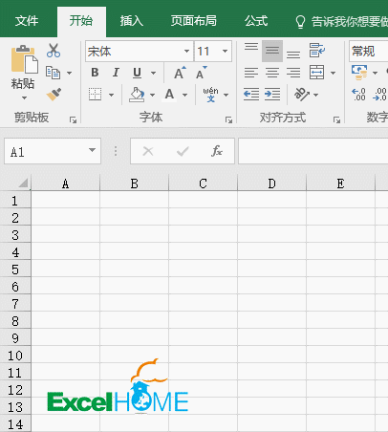Click the Decrease Indent icon
The image size is (388, 432).
251,95
